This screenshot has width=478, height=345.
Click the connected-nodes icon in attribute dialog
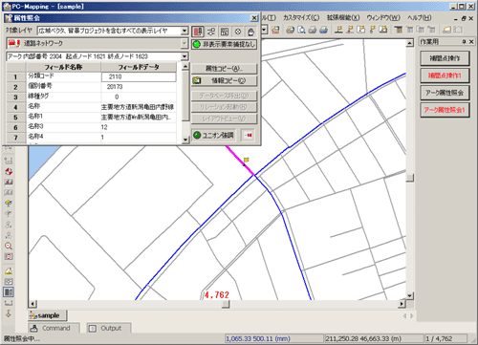(211, 32)
